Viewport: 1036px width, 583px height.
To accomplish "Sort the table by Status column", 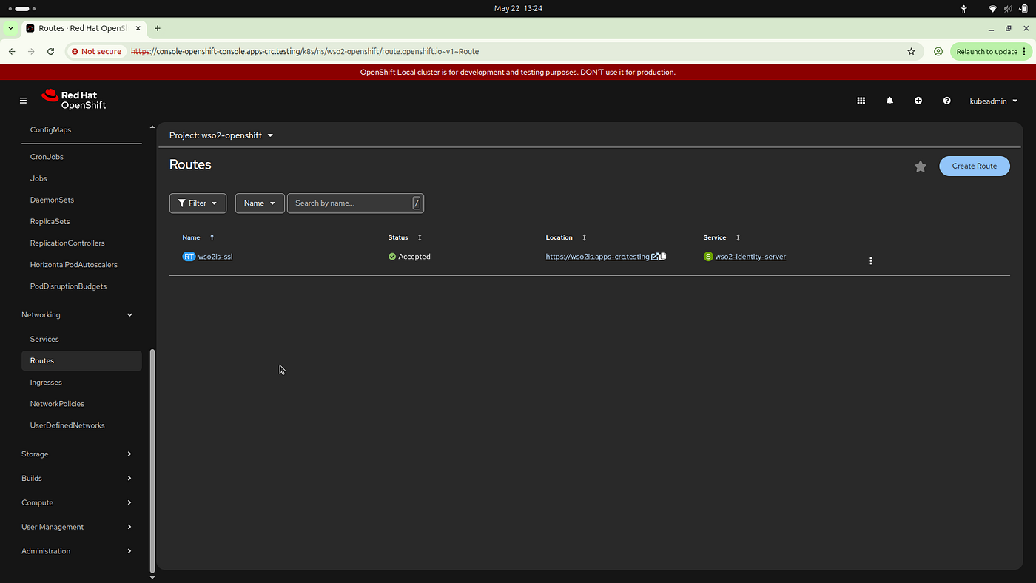I will 405,237.
